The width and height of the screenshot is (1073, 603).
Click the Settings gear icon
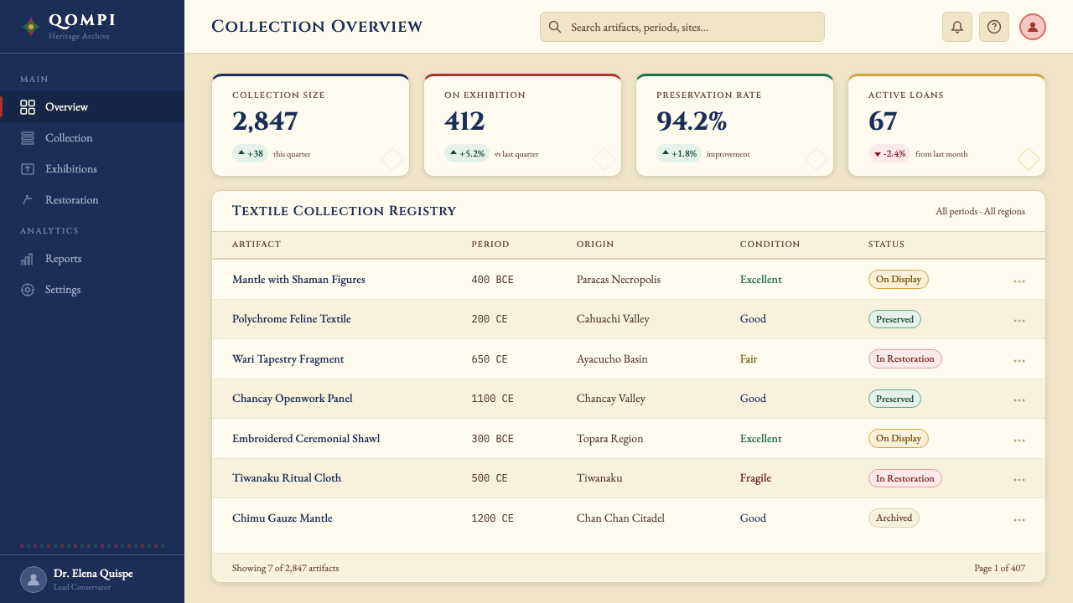(x=28, y=290)
